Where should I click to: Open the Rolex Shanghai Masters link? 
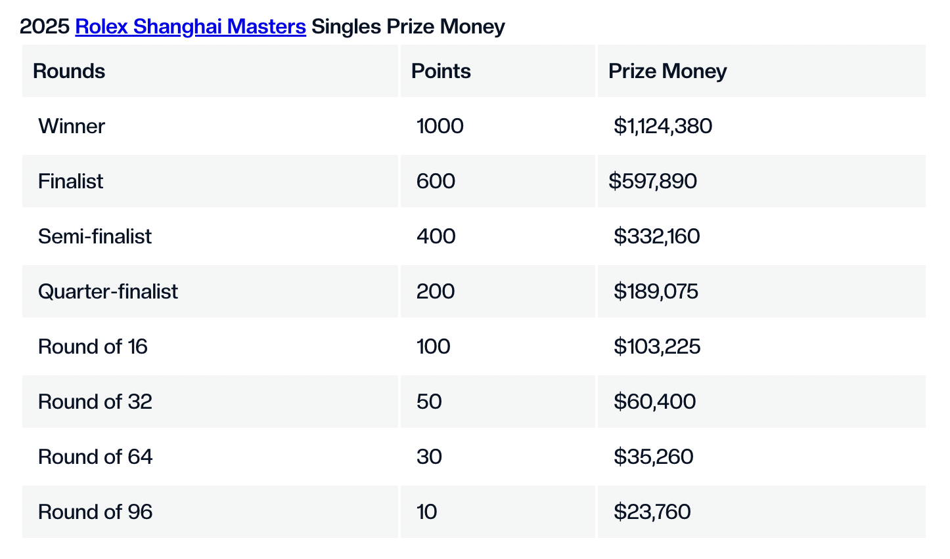191,27
